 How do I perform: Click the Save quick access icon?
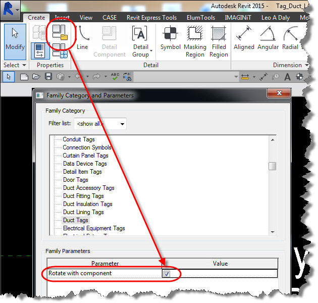point(48,77)
